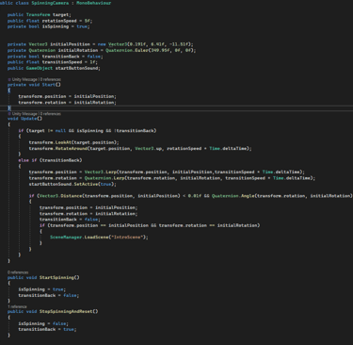The width and height of the screenshot is (353, 345).
Task: Click the StopSpinningAndReset() method name
Action: click(x=66, y=312)
